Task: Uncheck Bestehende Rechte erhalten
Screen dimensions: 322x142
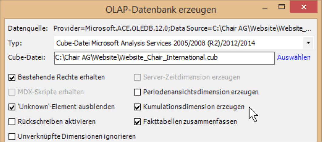Action: click(x=12, y=77)
